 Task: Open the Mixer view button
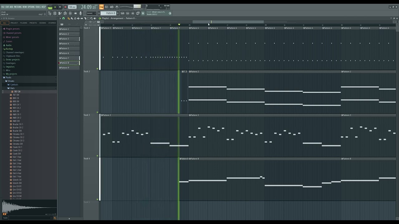click(x=70, y=13)
